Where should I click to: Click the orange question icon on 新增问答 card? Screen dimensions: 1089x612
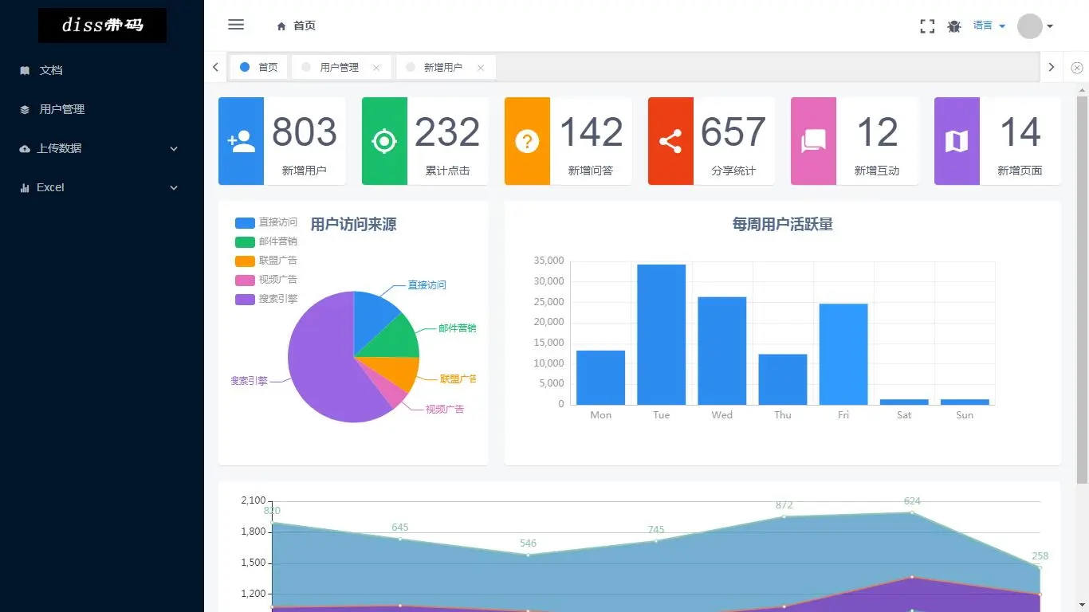(x=527, y=141)
